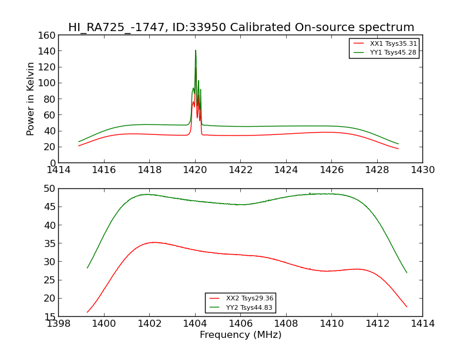This screenshot has height=352, width=470.
Task: Click the green line sample beside YY1 legend
Action: [x=358, y=52]
